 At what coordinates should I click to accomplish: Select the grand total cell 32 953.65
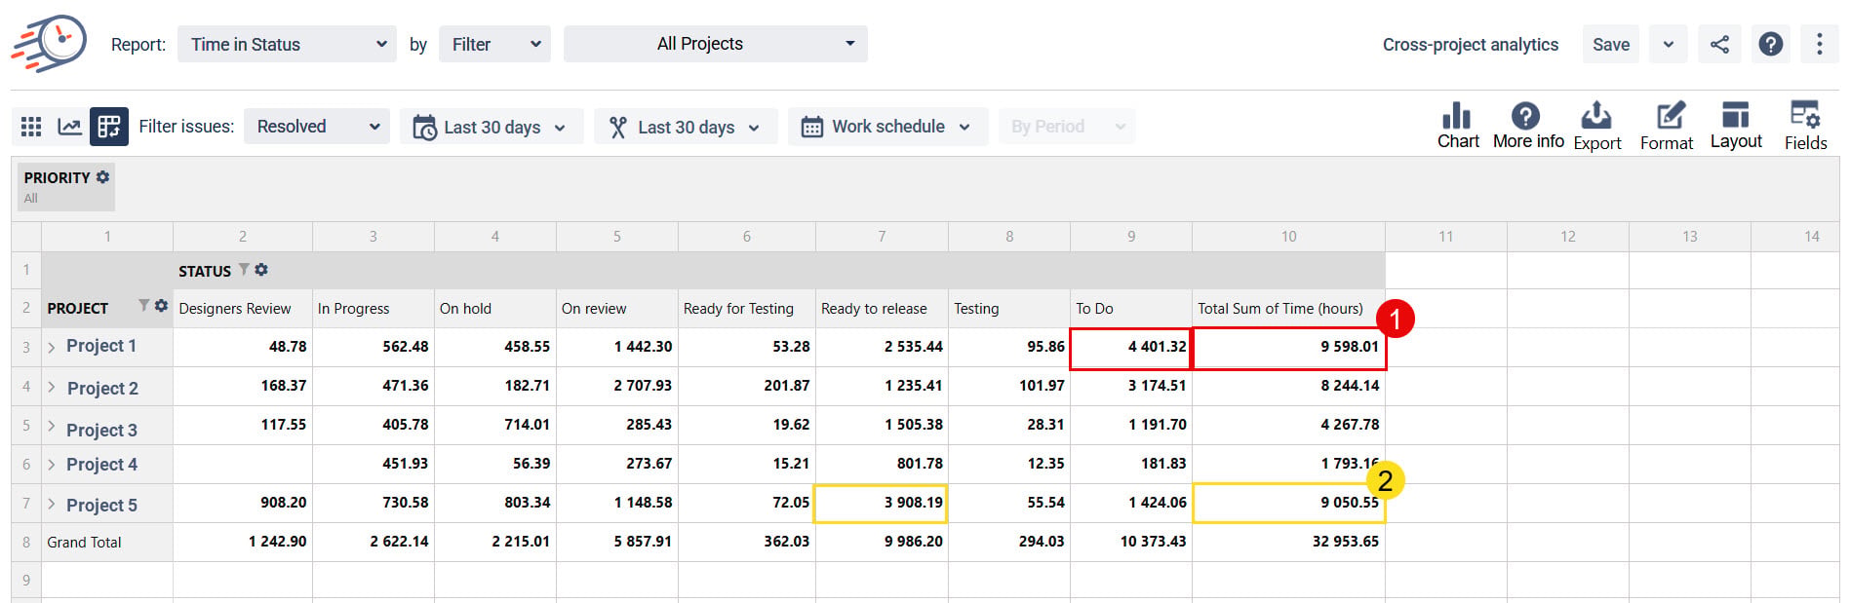(1288, 543)
